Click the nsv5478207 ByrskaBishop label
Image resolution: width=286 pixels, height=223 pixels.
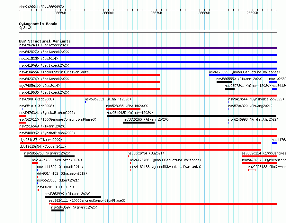264,160
